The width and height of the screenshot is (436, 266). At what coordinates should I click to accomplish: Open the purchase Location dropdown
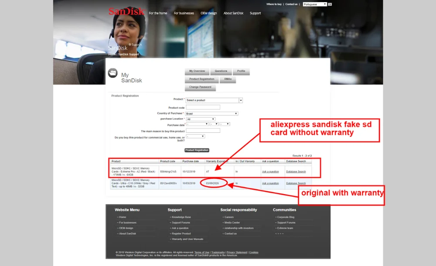click(x=201, y=119)
